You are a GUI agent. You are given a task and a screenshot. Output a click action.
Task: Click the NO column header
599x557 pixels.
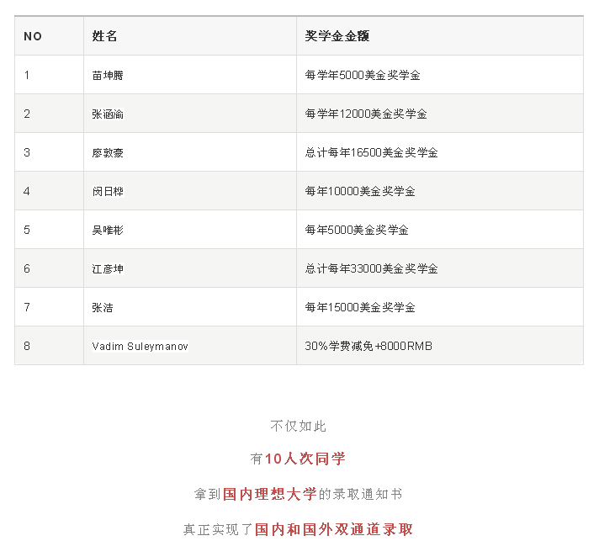tap(33, 36)
